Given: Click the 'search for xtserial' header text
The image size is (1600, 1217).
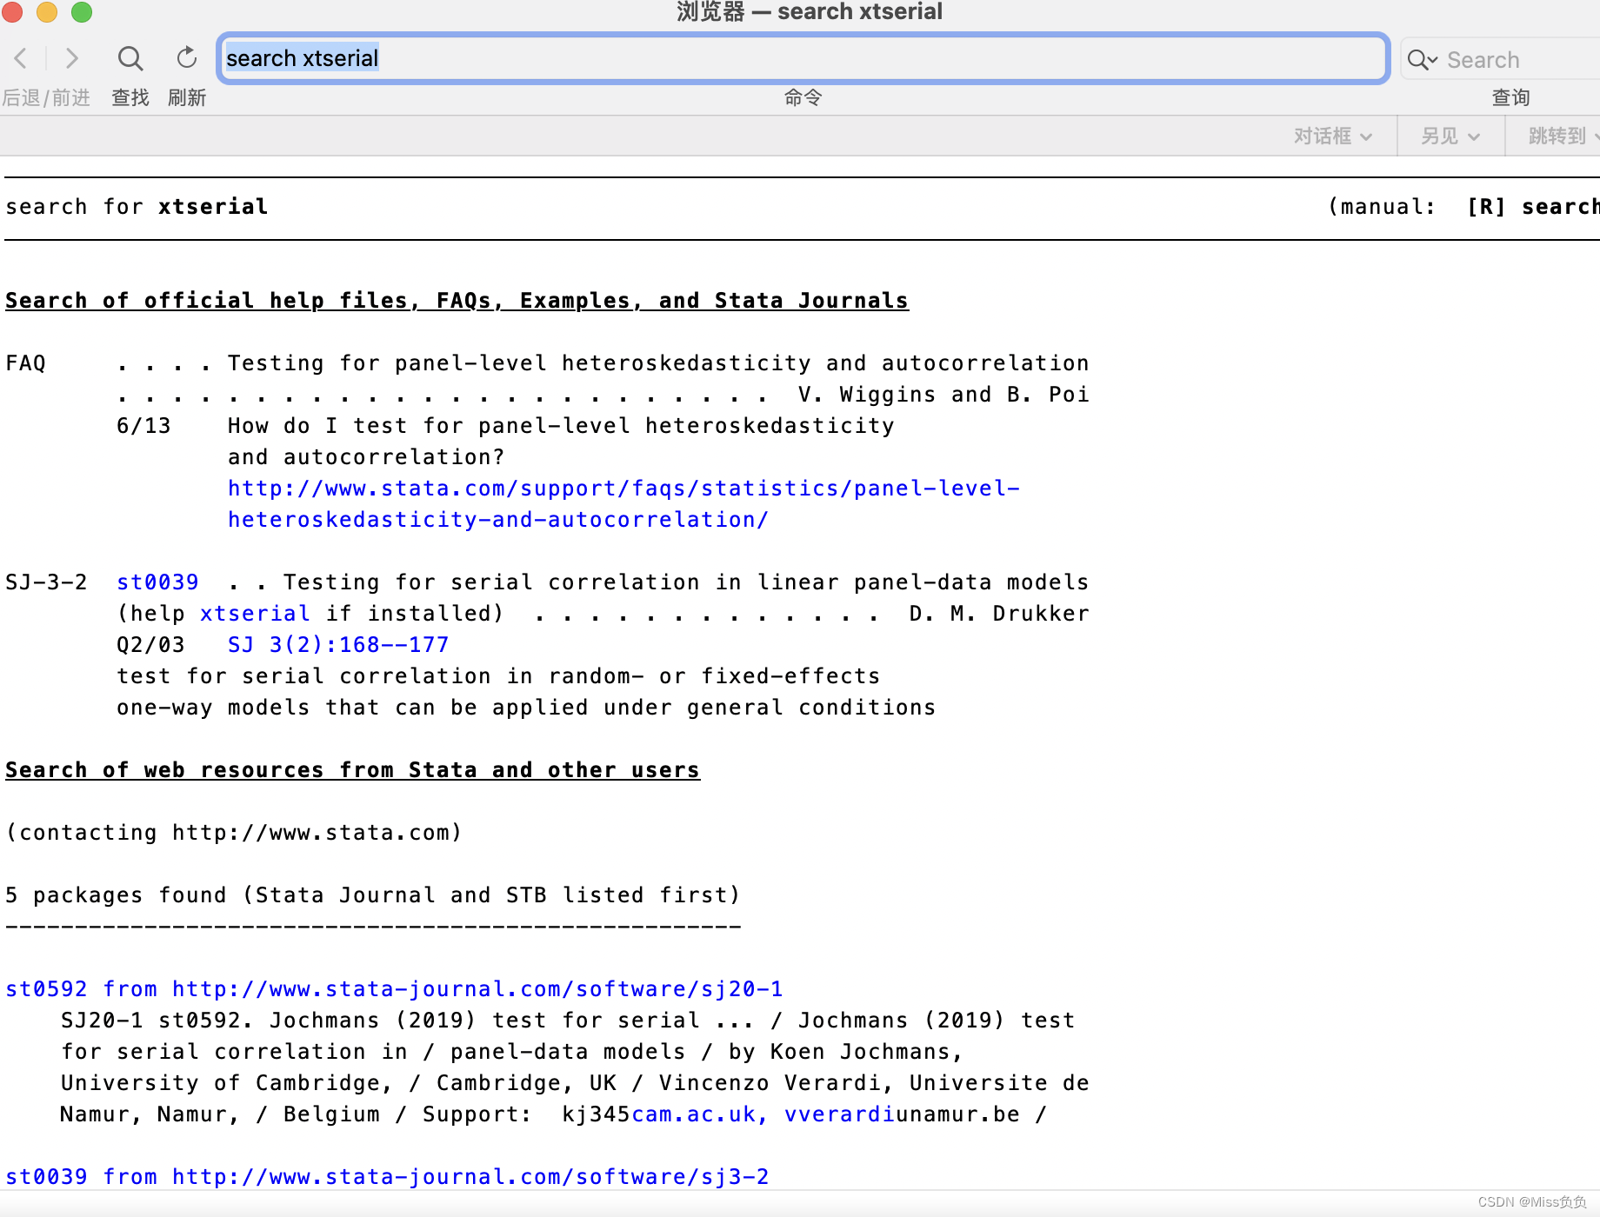Looking at the screenshot, I should (137, 207).
